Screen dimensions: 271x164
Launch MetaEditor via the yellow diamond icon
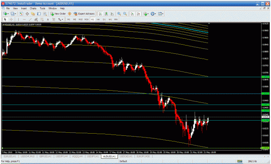point(70,14)
